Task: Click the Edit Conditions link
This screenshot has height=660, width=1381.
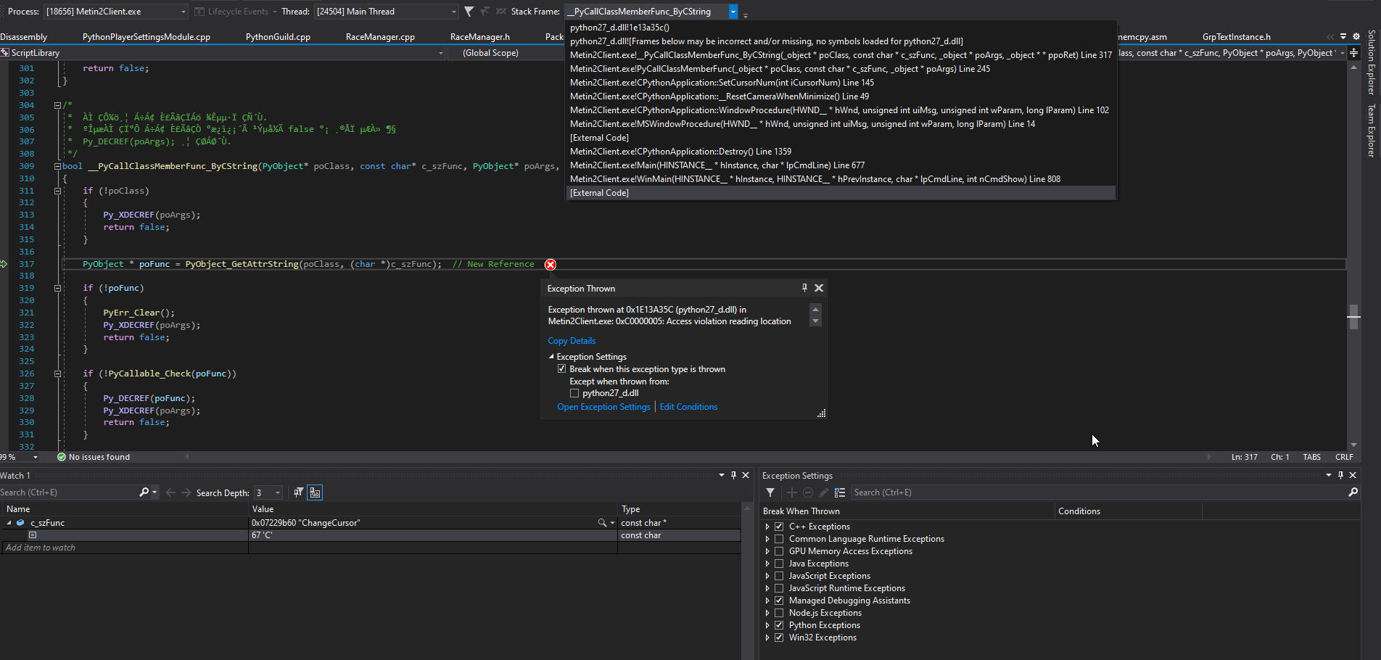Action: [x=688, y=407]
